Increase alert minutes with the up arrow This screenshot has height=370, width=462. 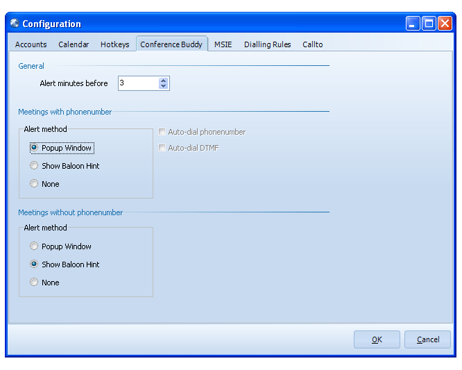164,81
